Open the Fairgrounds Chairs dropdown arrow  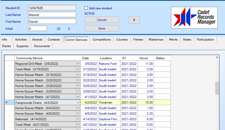pyautogui.click(x=78, y=103)
